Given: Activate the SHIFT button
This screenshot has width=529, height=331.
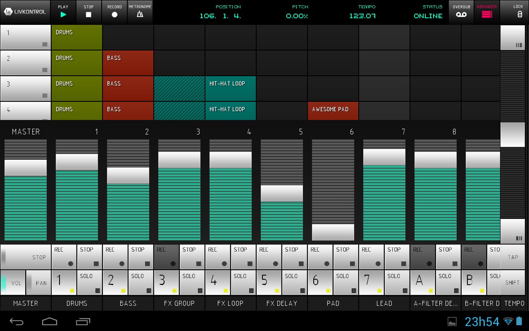Looking at the screenshot, I should coord(513,283).
